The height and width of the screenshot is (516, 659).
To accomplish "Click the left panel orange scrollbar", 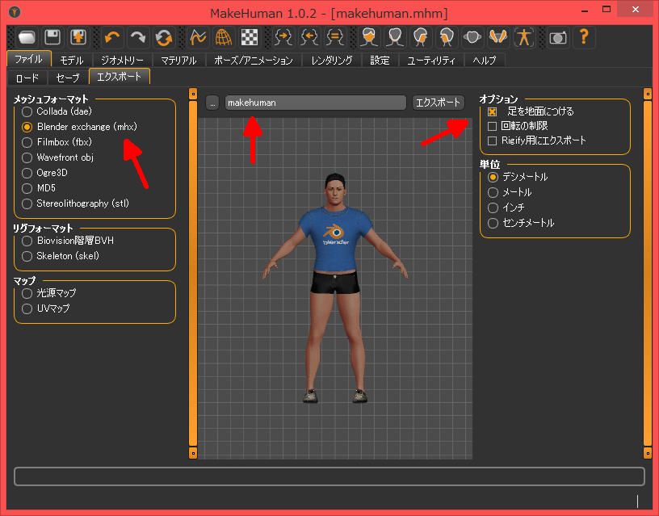I will [x=193, y=273].
